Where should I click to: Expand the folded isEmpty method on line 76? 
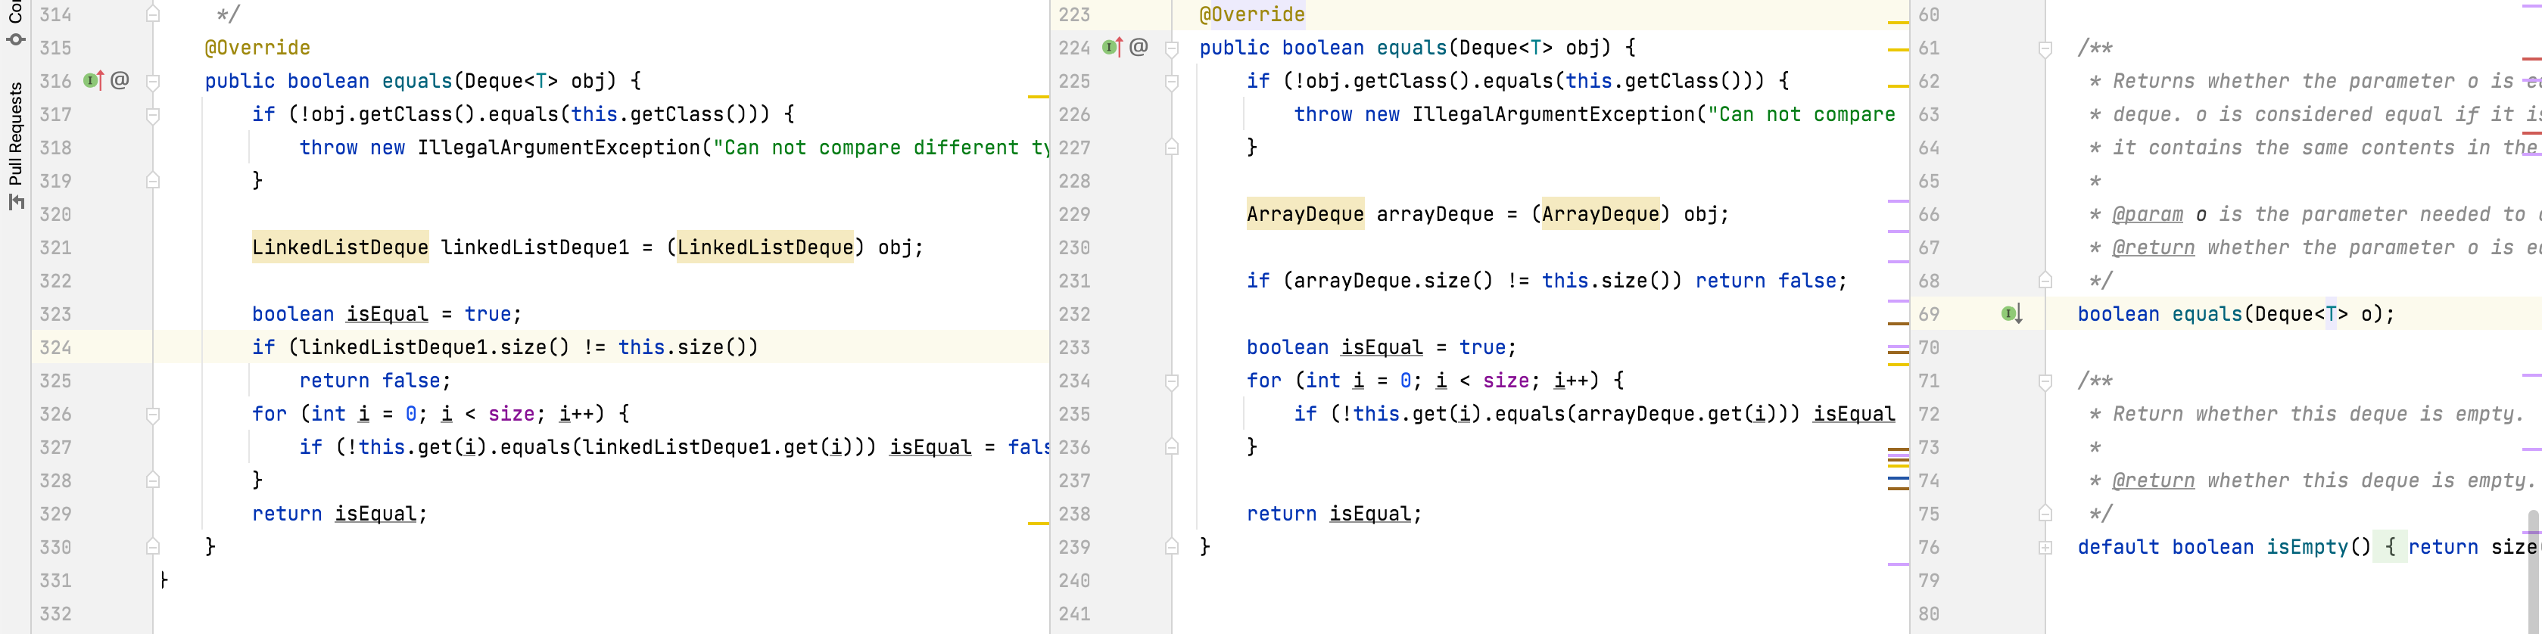coord(2045,549)
